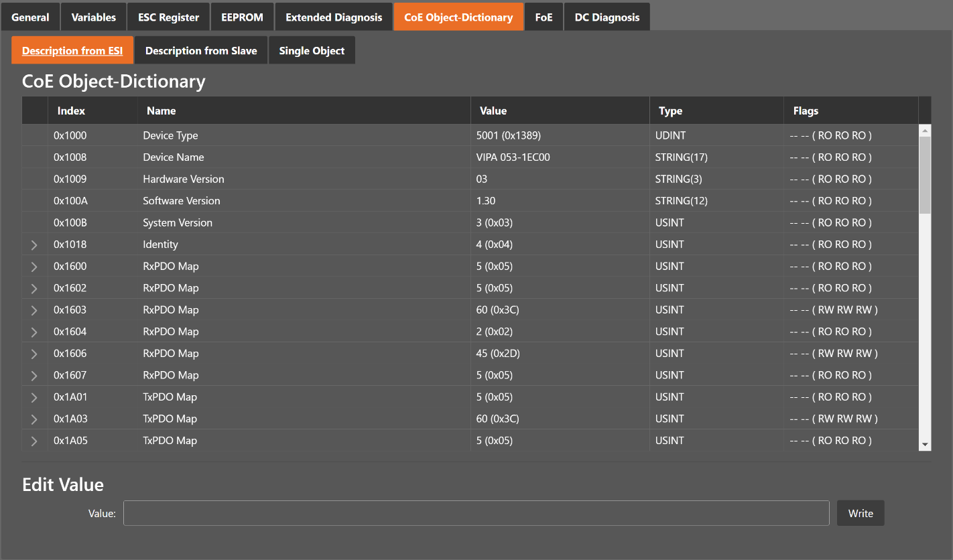
Task: Select the Description from Slave sub-tab
Action: click(x=201, y=51)
